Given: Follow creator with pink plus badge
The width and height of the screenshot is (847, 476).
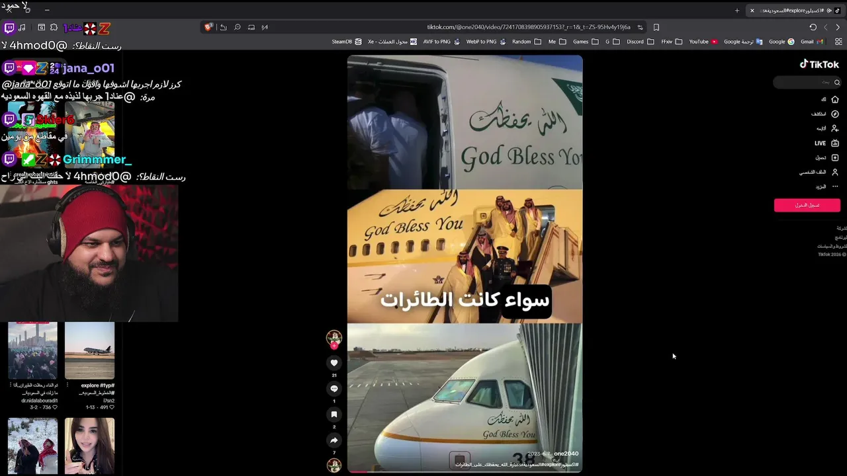Looking at the screenshot, I should pos(334,346).
